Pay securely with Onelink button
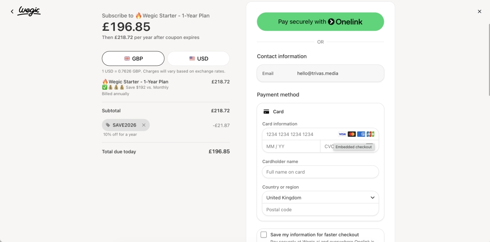The width and height of the screenshot is (490, 242). pyautogui.click(x=320, y=22)
